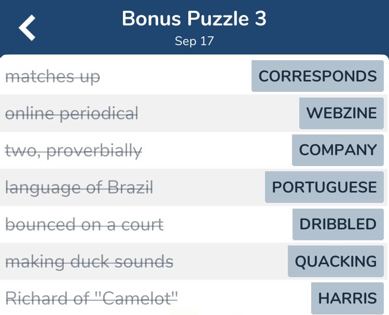This screenshot has height=315, width=389.
Task: Select the 'making duck sounds' clue
Action: [89, 261]
